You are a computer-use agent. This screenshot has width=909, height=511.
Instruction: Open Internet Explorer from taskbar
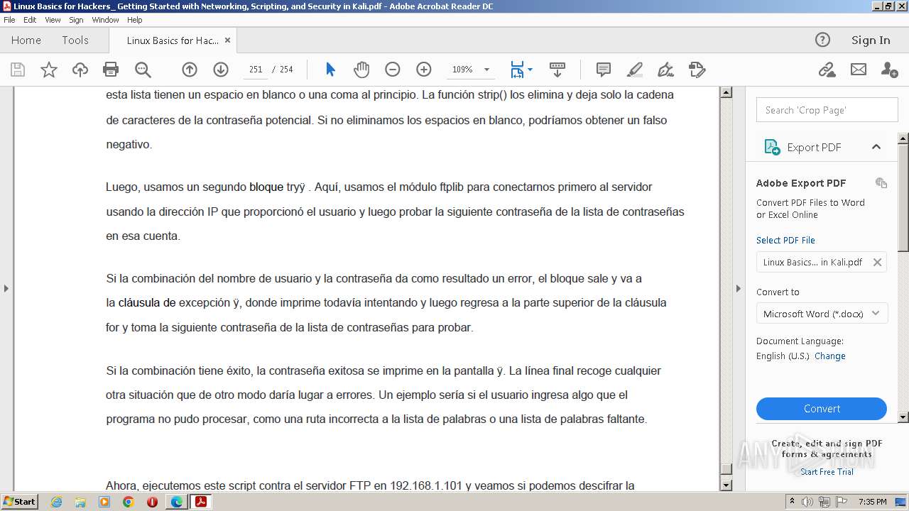pos(56,502)
